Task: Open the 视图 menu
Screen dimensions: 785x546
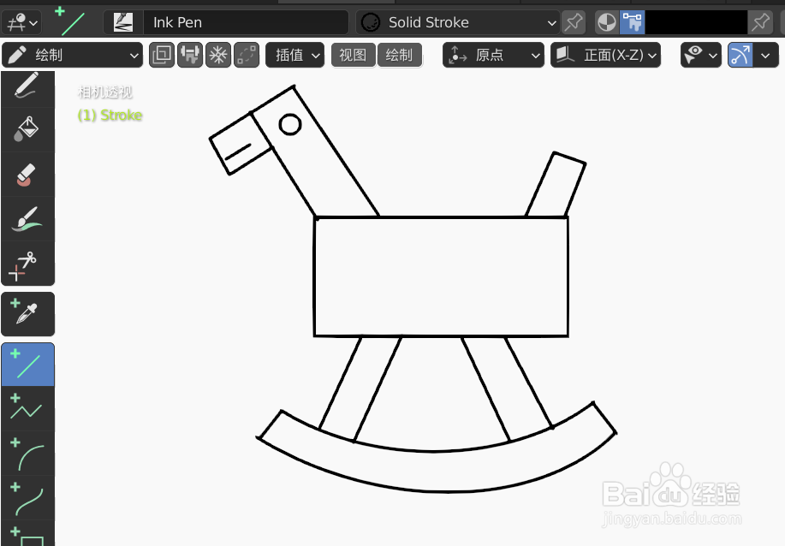Action: [x=353, y=55]
